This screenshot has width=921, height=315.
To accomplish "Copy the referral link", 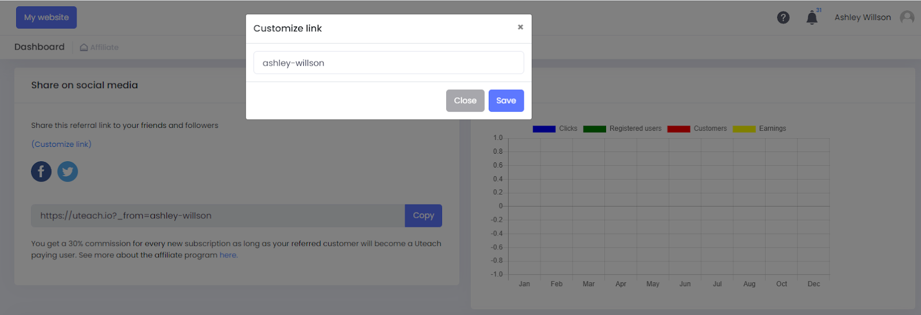I will pos(424,216).
